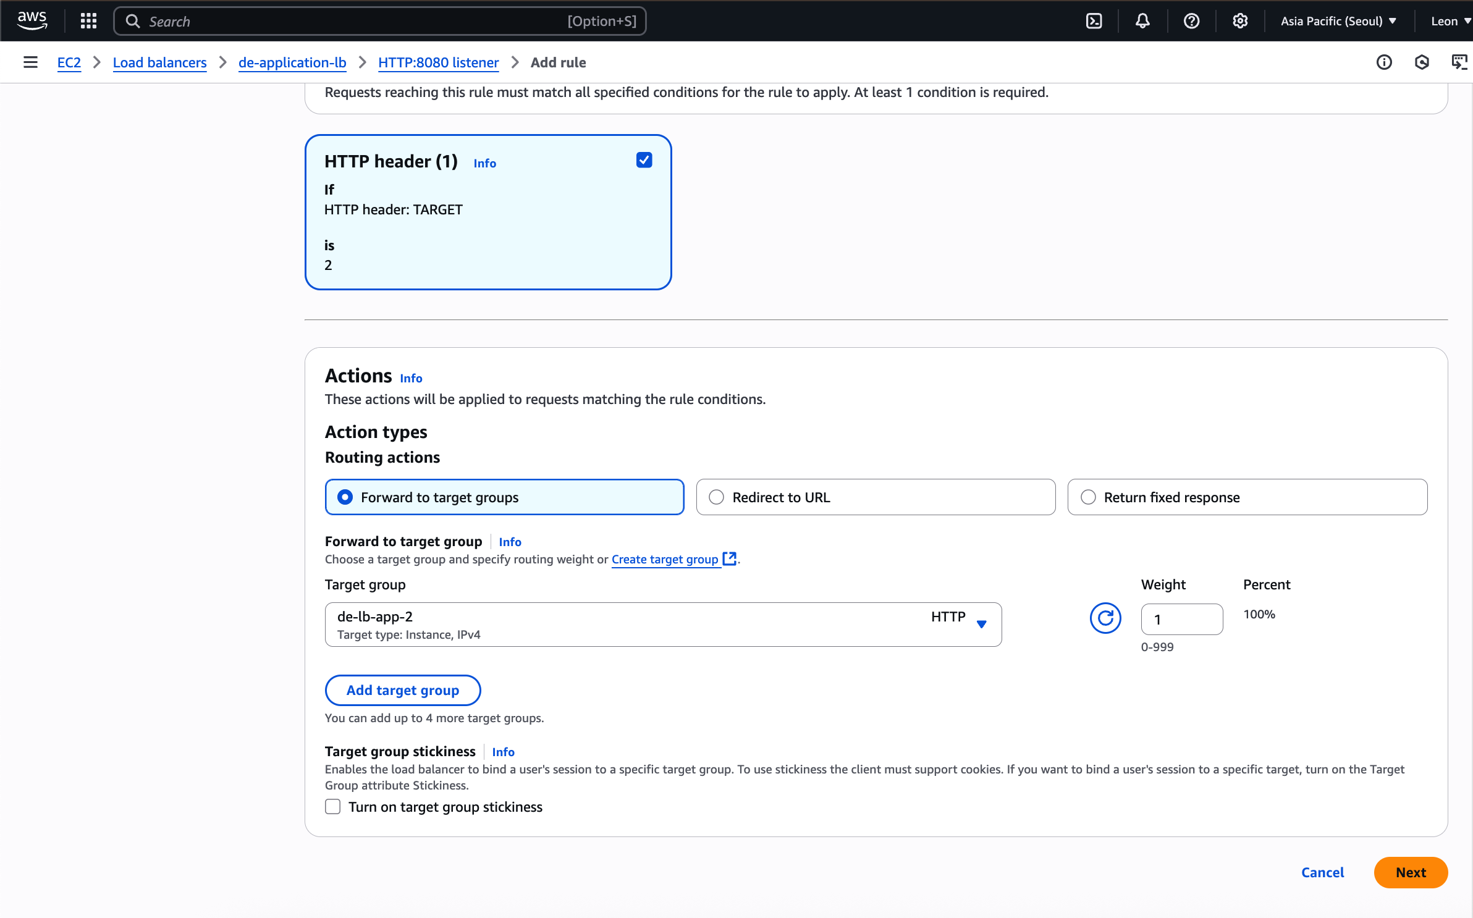This screenshot has height=918, width=1473.
Task: Click the AWS home logo
Action: 32,20
